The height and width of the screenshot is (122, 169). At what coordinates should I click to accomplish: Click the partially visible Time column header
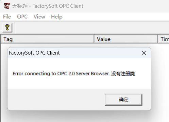pos(164,39)
